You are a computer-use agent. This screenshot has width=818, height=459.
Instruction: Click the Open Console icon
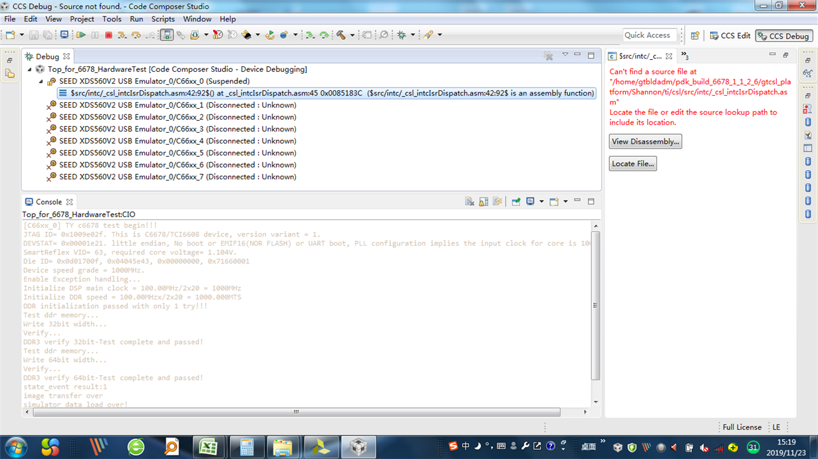(553, 202)
